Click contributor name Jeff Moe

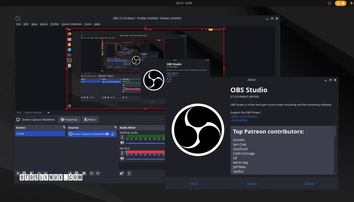click(239, 167)
